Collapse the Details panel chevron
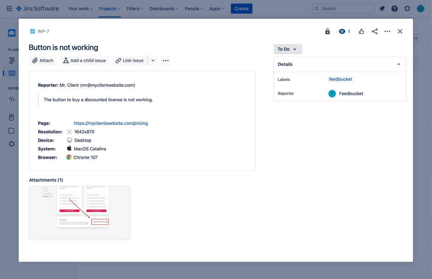 tap(398, 64)
